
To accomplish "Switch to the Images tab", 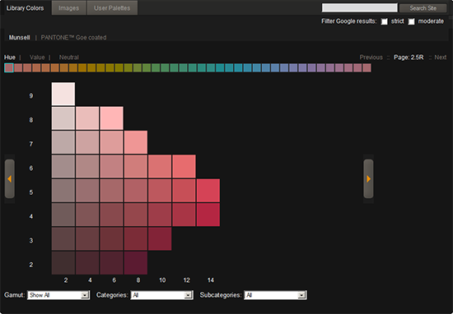I will click(x=68, y=7).
